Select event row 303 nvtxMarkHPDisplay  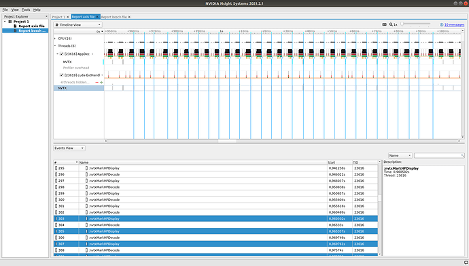[215, 218]
